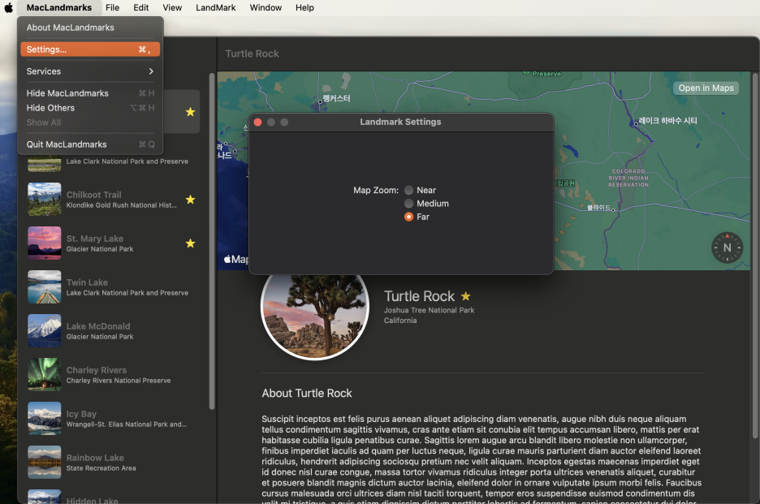
Task: Click Klondike Gold Rush National Hist… subtitle
Action: 121,205
